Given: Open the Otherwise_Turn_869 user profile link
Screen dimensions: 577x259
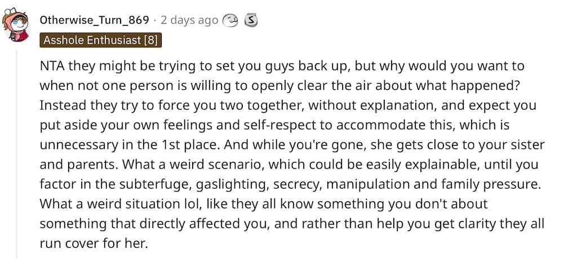Looking at the screenshot, I should 94,21.
